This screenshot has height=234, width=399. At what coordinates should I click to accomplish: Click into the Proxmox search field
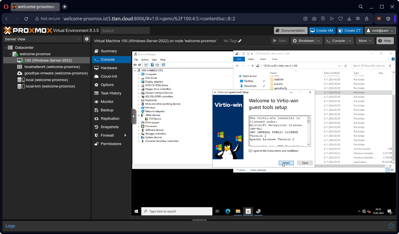pos(125,31)
